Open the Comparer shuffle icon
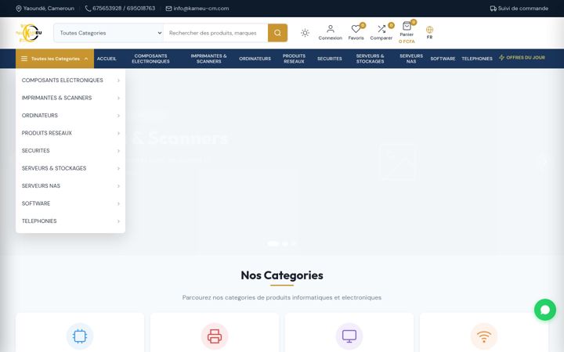Image resolution: width=564 pixels, height=352 pixels. (x=381, y=29)
